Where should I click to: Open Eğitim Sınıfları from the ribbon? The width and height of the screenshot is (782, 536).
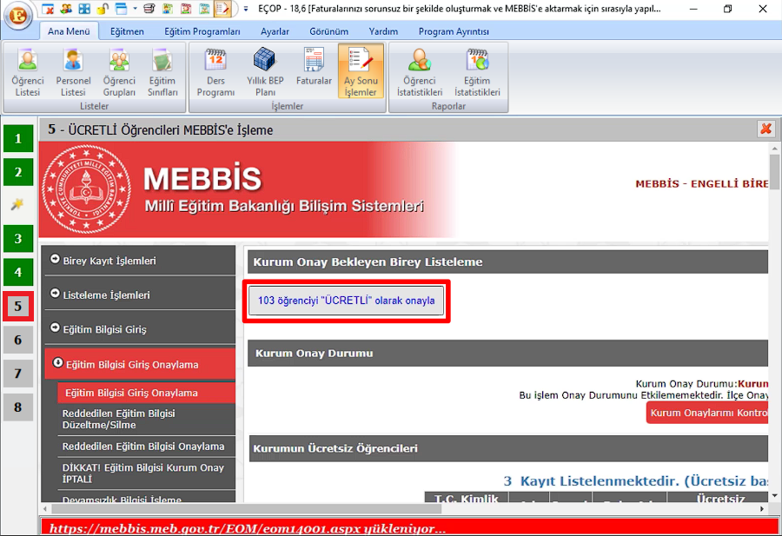pyautogui.click(x=162, y=72)
